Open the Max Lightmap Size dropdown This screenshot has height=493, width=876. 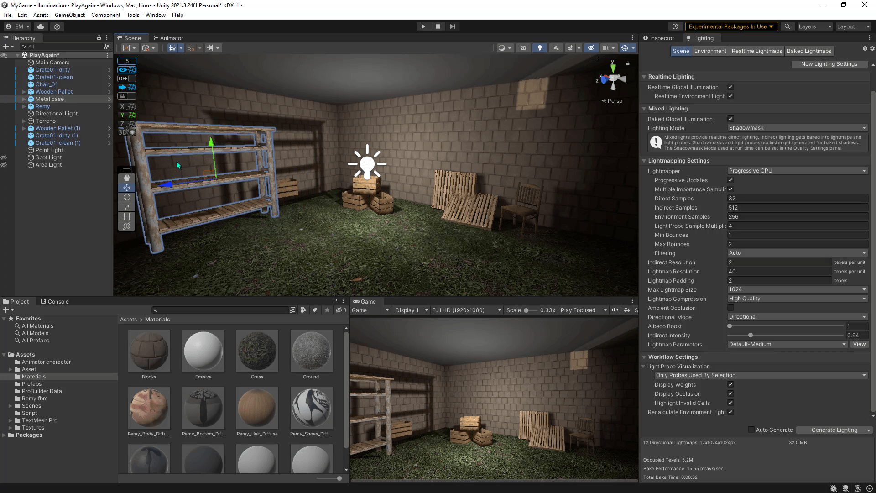[x=797, y=290]
